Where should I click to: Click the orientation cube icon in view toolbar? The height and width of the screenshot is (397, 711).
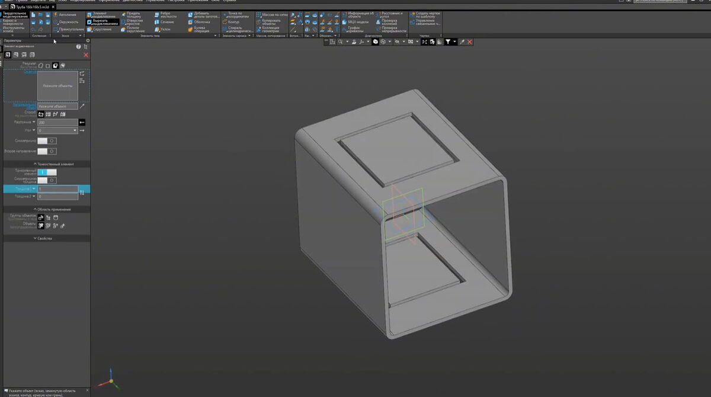[x=375, y=42]
